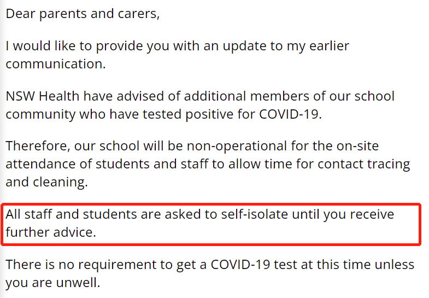Click the phrase 'contact tracing'

(x=363, y=165)
